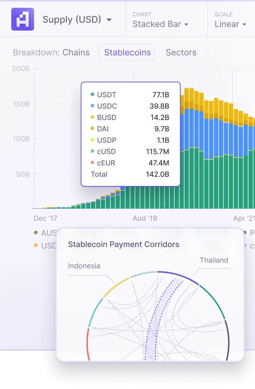
Task: Click the DAI 9.7B row
Action: [x=130, y=129]
